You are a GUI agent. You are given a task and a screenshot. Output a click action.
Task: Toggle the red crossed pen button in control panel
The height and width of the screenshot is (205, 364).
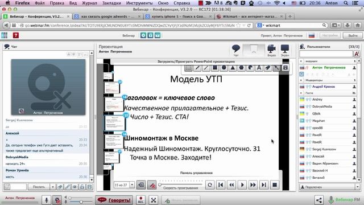click(x=152, y=185)
